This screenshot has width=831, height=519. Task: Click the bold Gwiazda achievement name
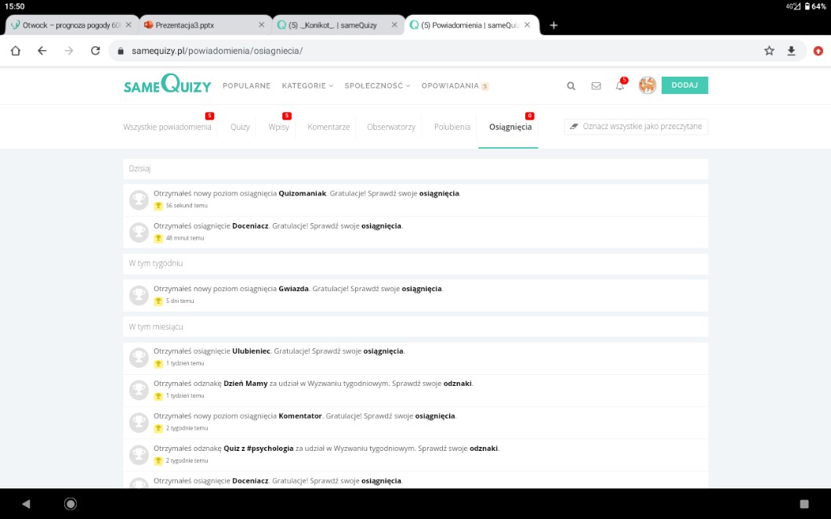[294, 289]
